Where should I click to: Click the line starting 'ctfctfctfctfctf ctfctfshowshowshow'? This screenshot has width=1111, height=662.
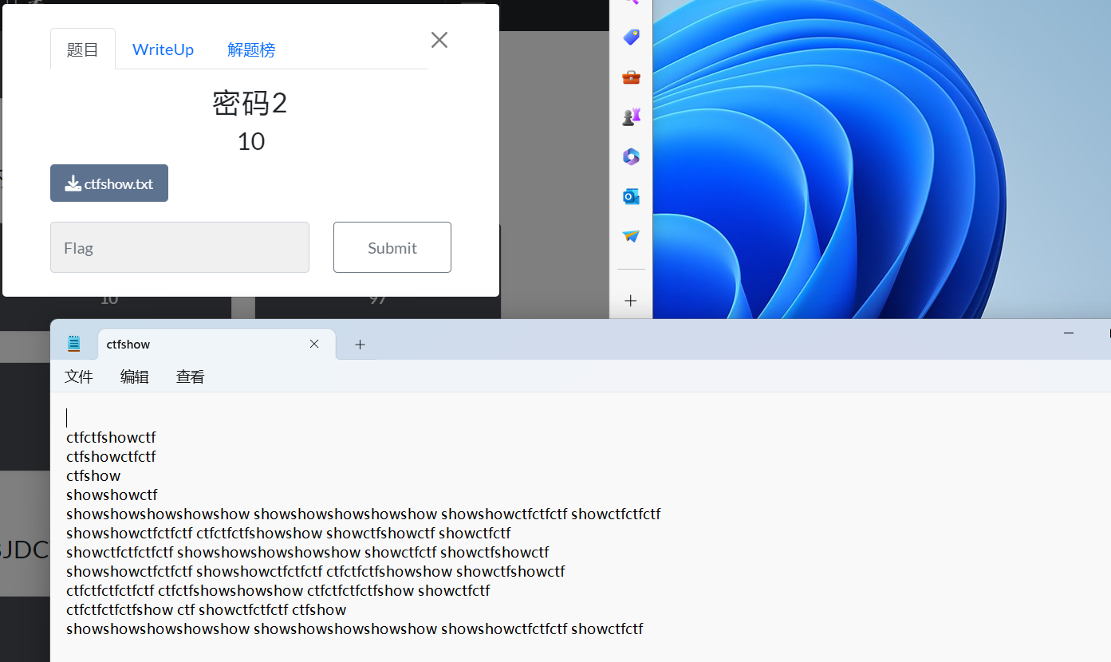point(278,591)
